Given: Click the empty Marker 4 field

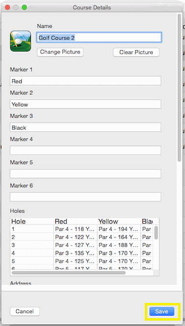Looking at the screenshot, I should point(85,150).
